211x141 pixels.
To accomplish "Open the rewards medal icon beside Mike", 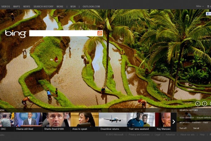I will click(x=209, y=6).
